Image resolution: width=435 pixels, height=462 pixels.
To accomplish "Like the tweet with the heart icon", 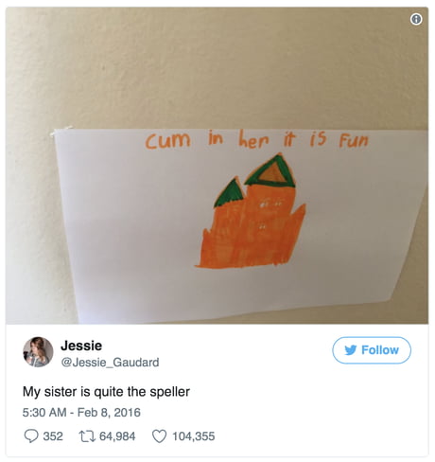I will pos(159,436).
